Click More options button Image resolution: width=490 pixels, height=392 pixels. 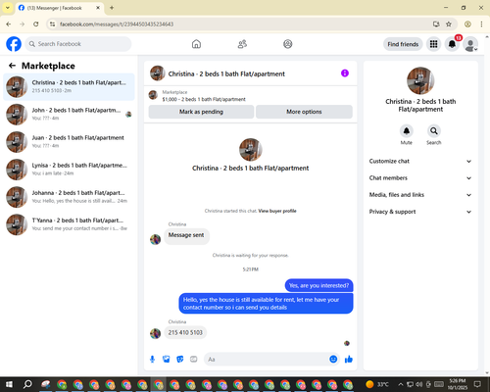pyautogui.click(x=304, y=112)
